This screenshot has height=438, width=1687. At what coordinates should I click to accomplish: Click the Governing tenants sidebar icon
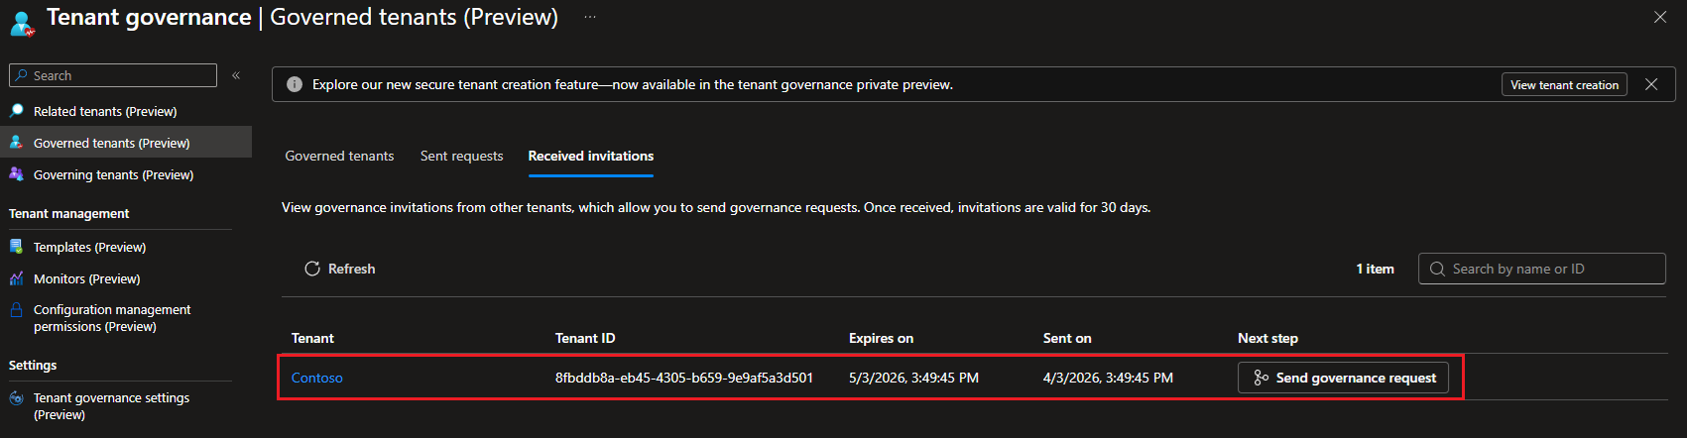tap(16, 174)
